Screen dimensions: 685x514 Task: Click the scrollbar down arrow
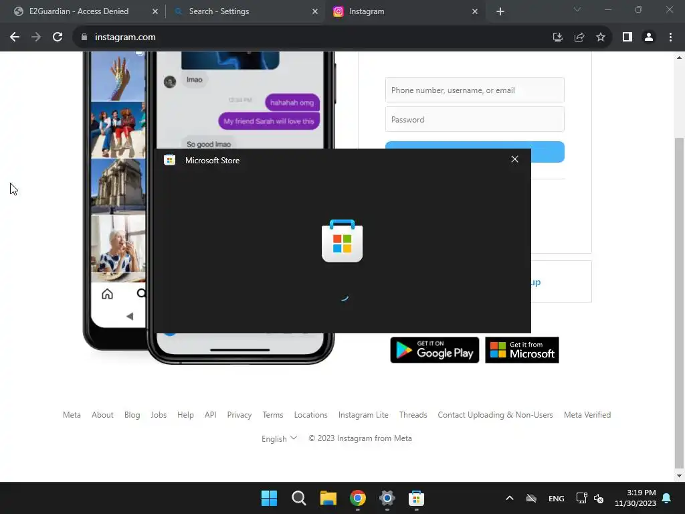coord(679,476)
